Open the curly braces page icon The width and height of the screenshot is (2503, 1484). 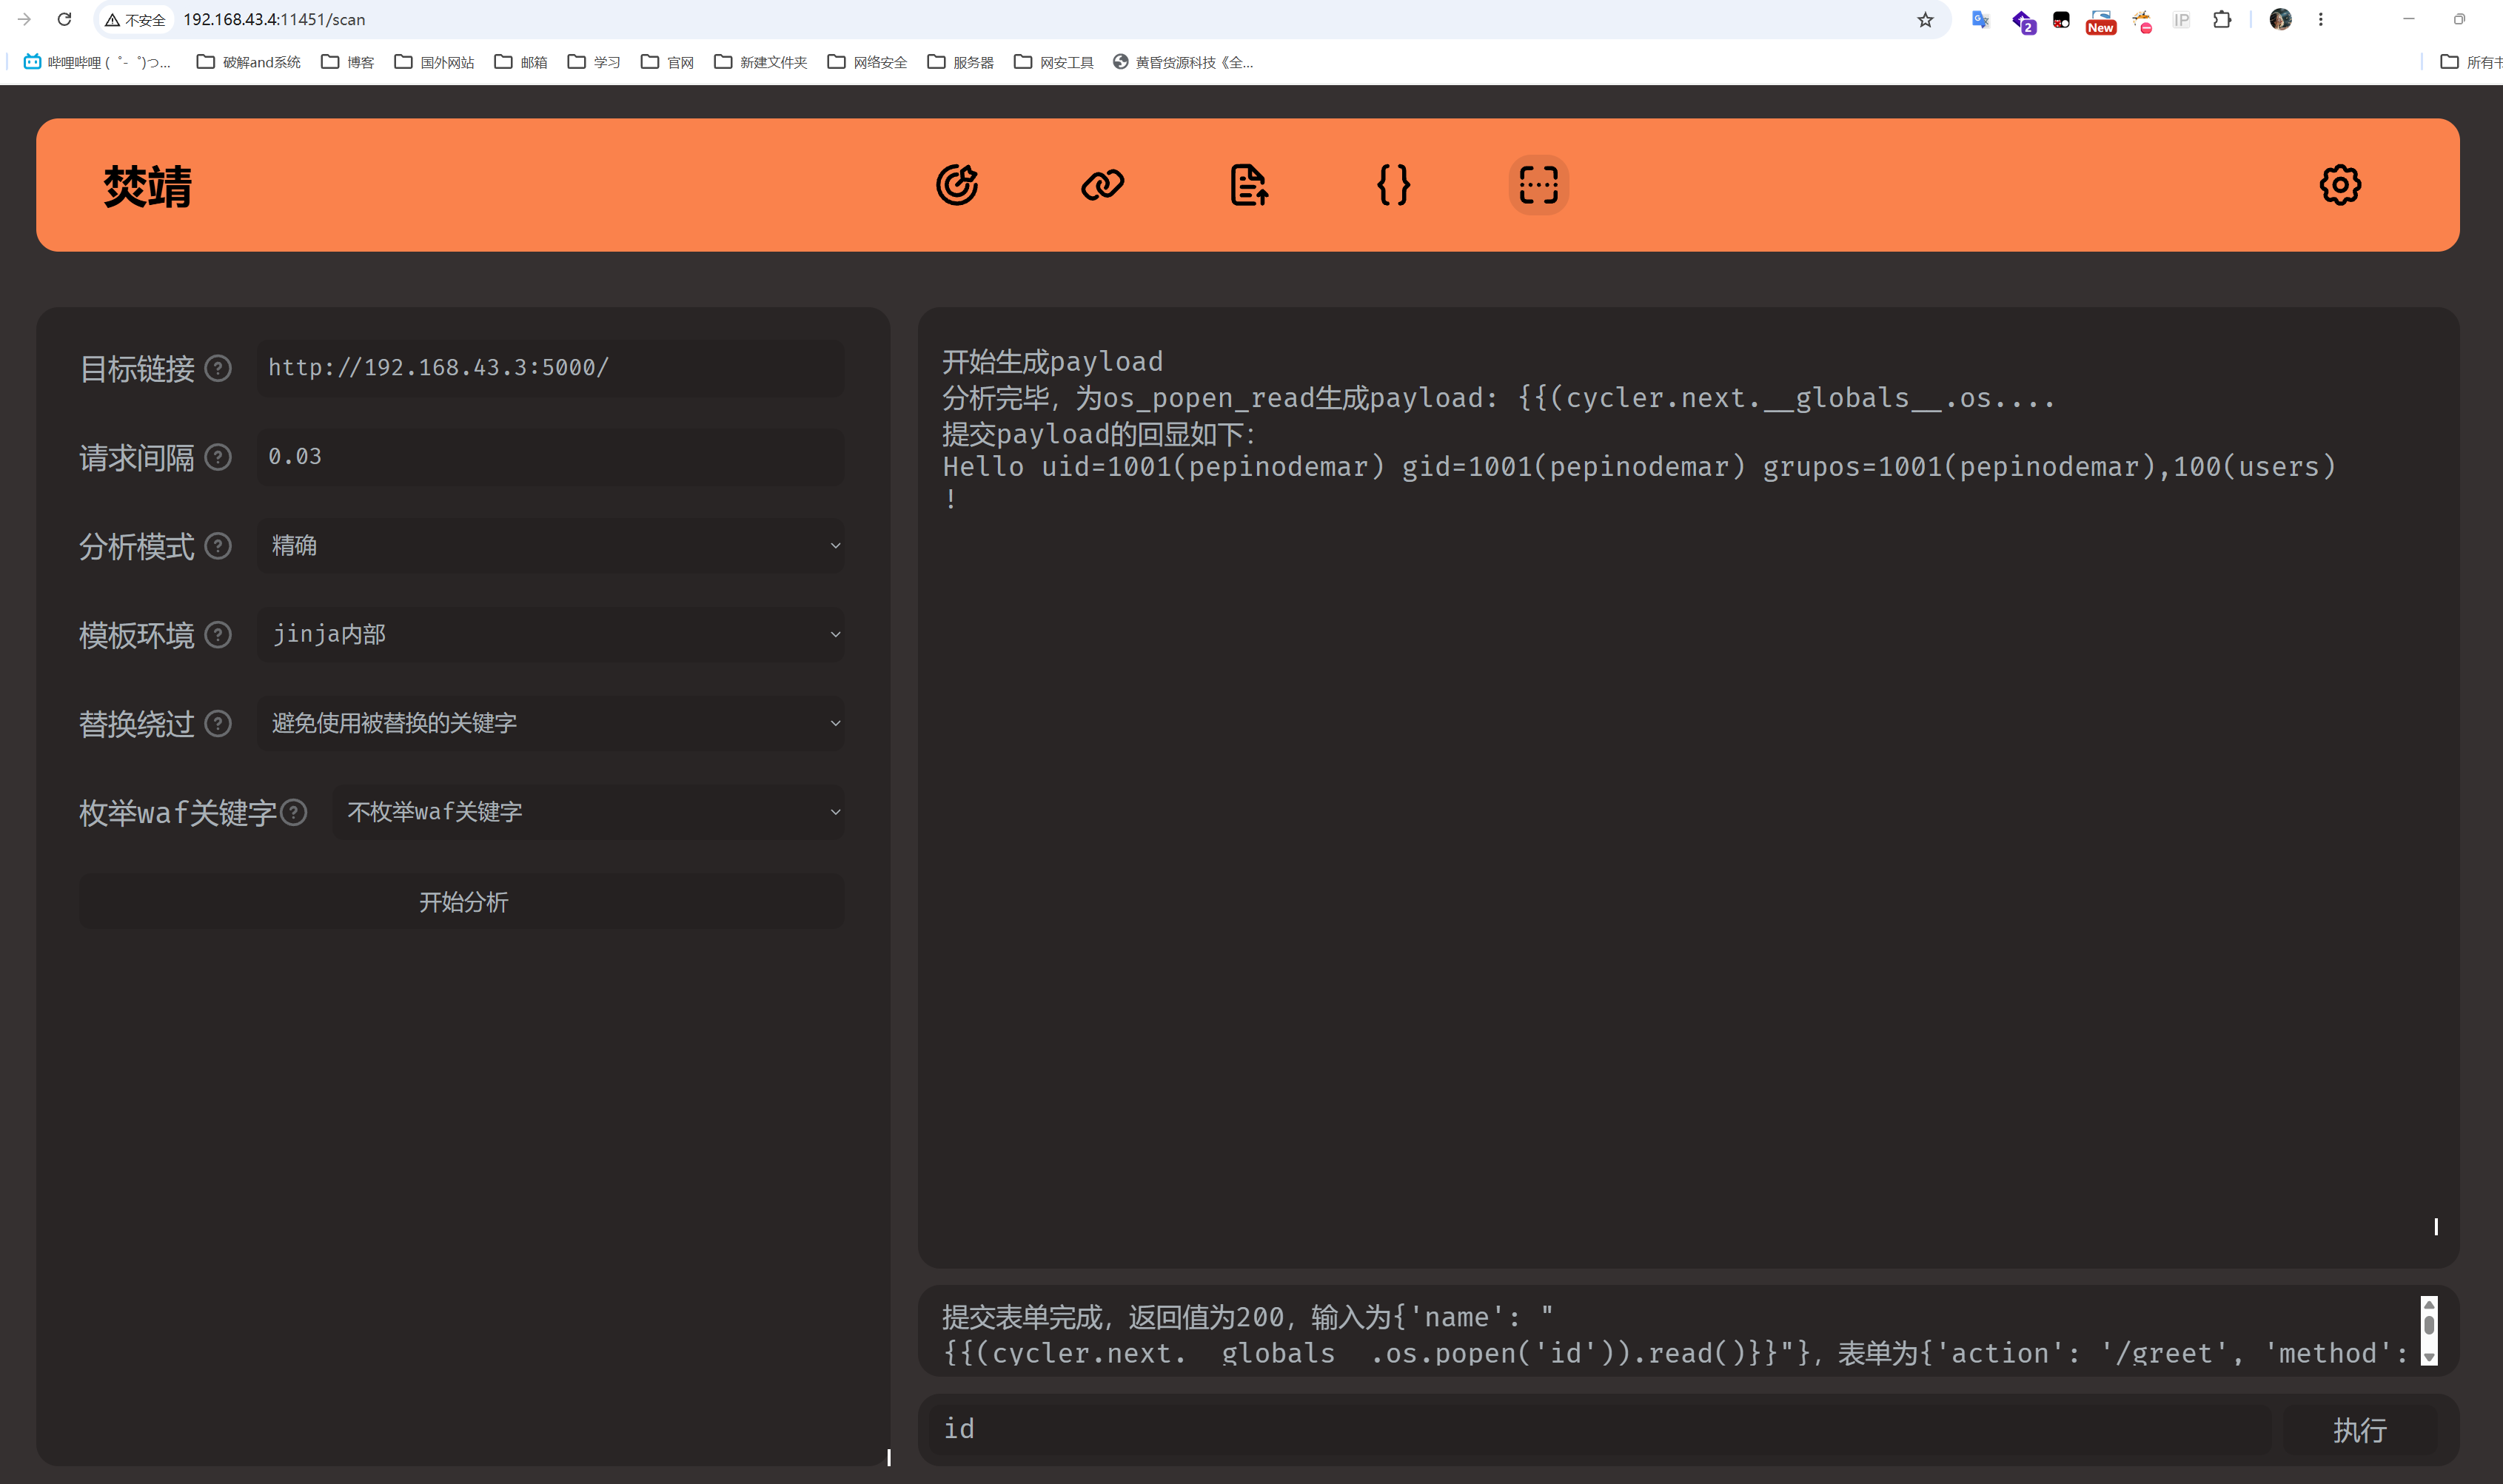pos(1393,185)
